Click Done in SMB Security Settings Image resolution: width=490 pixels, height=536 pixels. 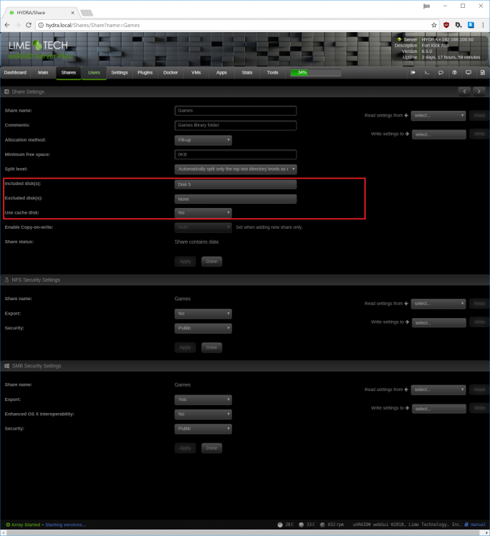[211, 448]
